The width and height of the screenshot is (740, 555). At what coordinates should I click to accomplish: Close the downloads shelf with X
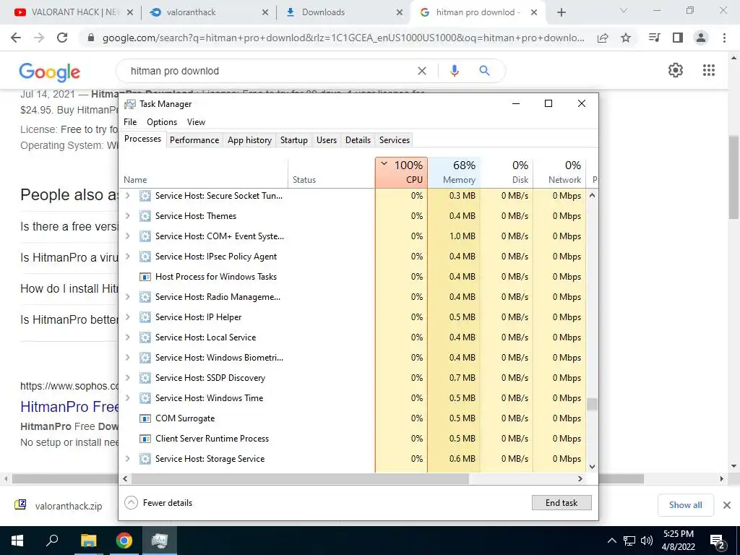tap(727, 505)
